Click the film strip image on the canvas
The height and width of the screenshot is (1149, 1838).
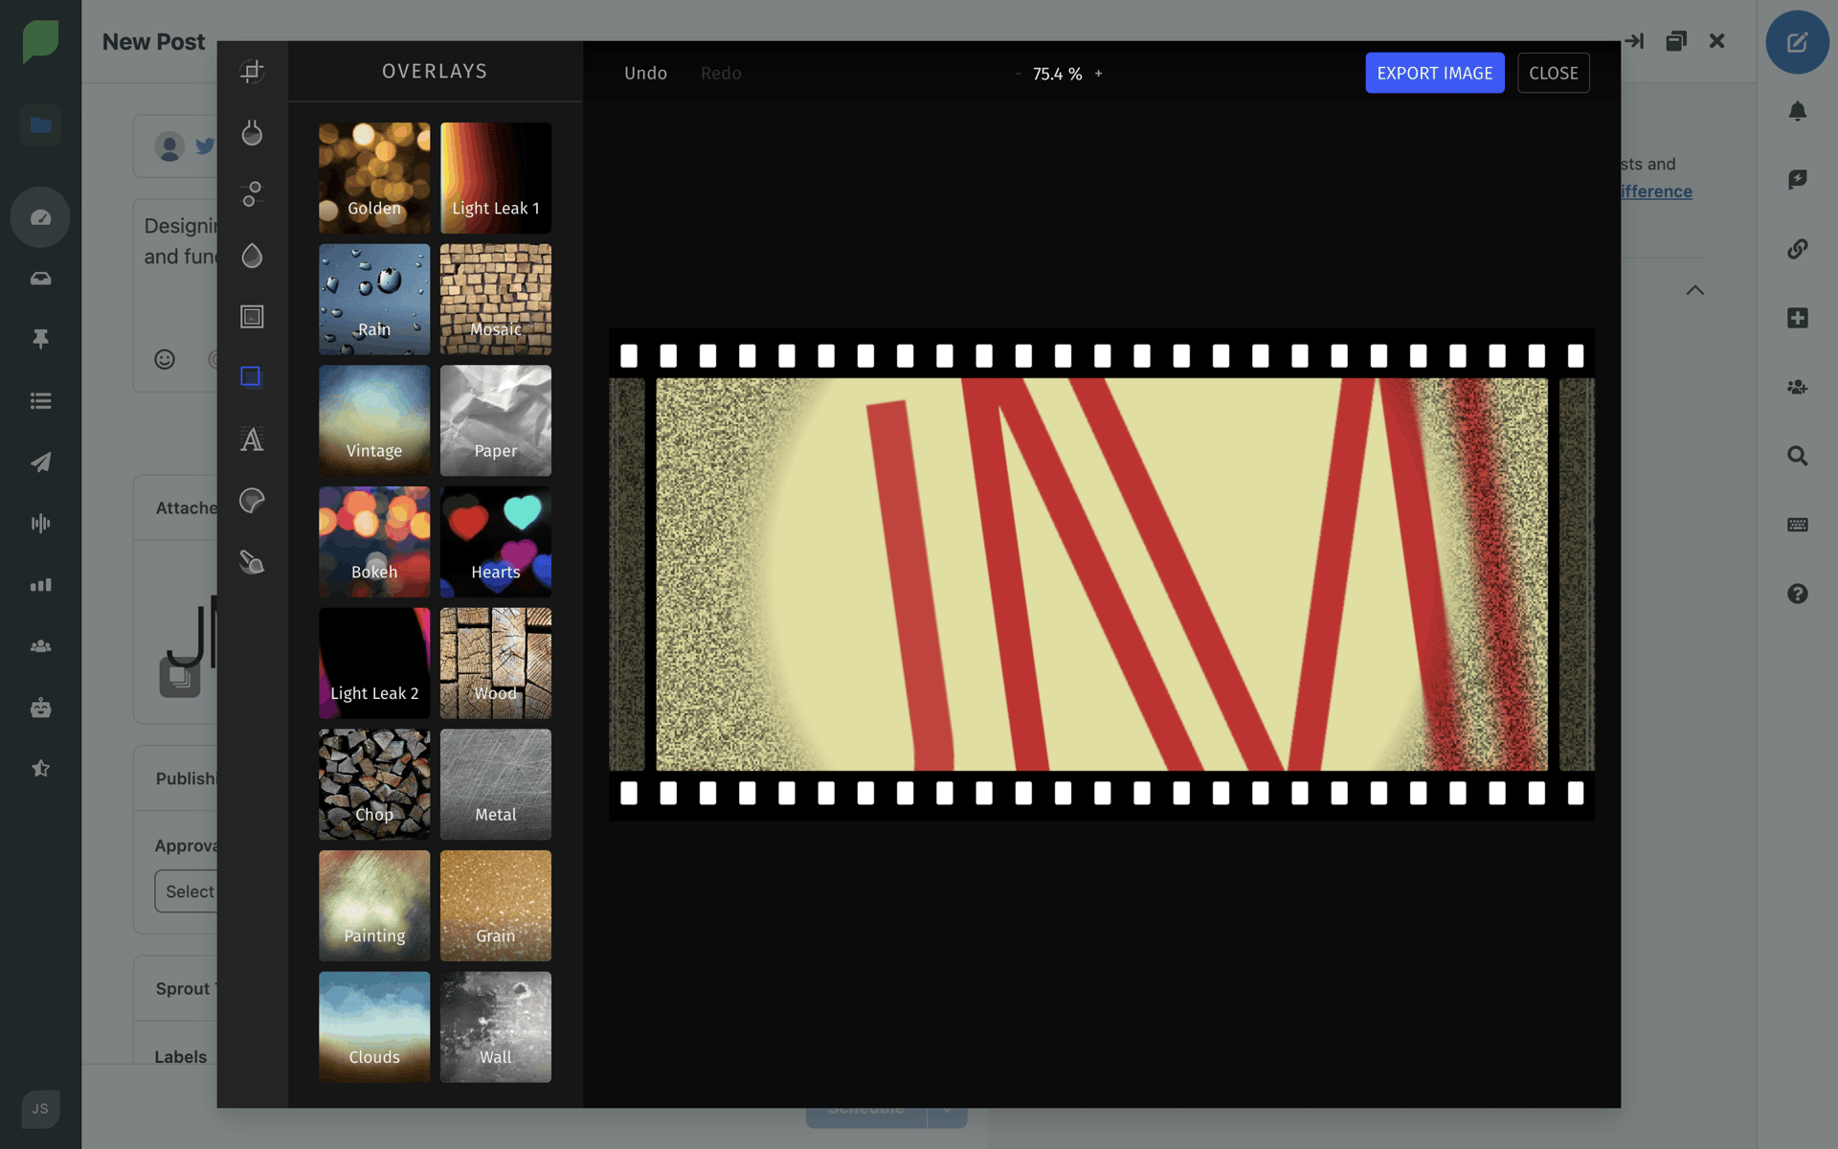point(1102,574)
